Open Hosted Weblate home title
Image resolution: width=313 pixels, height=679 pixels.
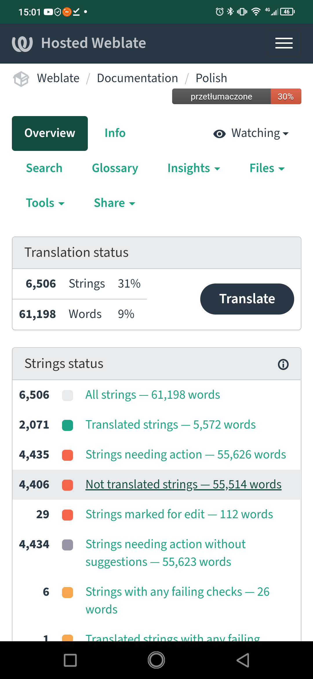point(93,43)
